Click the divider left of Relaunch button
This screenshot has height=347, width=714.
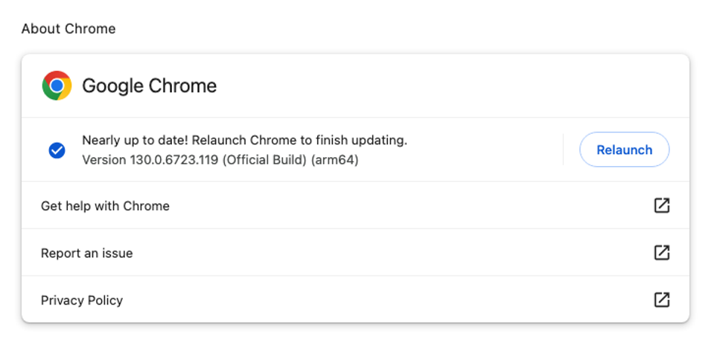(564, 150)
